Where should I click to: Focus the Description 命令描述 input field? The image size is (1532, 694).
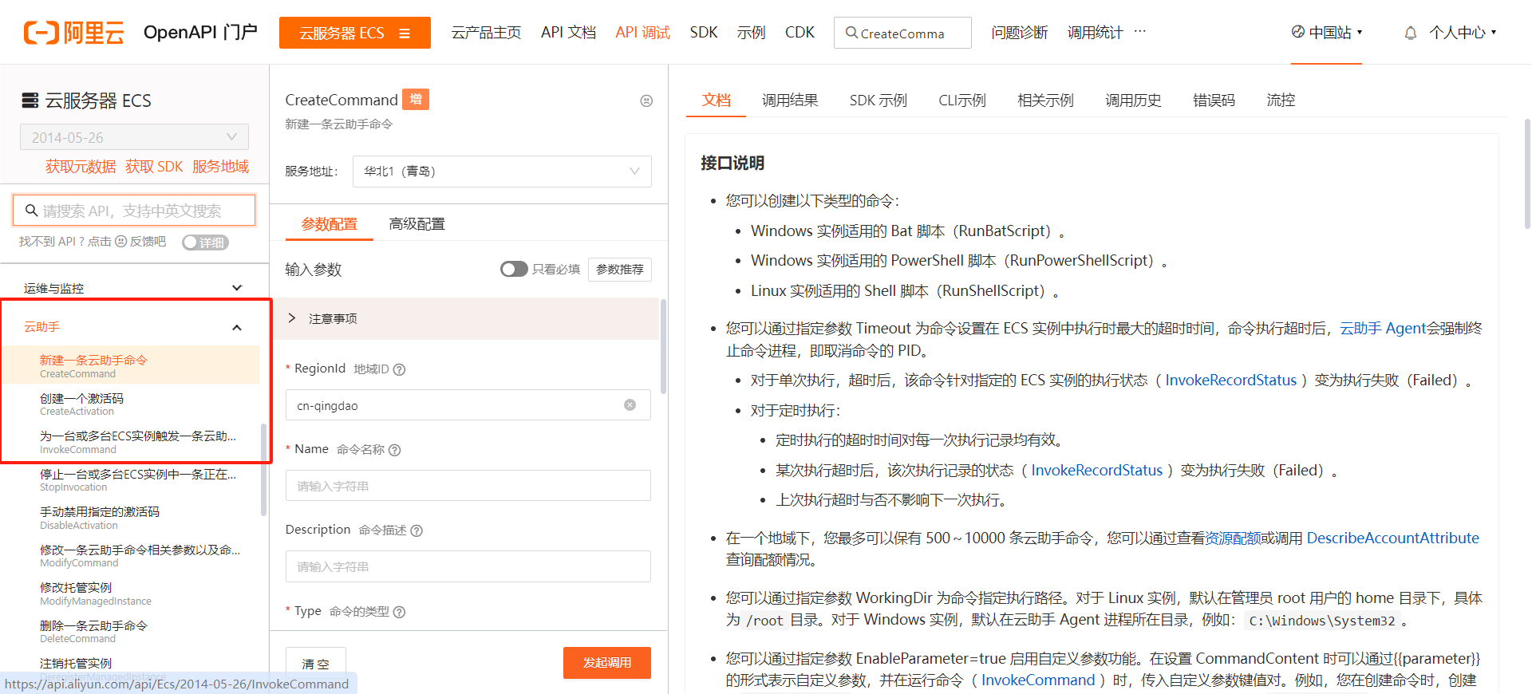tap(468, 566)
